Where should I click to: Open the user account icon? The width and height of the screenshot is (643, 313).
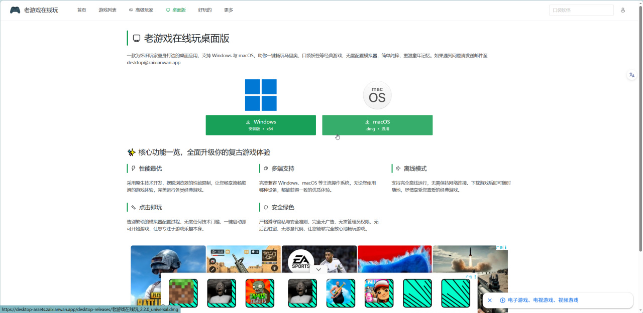coord(623,10)
